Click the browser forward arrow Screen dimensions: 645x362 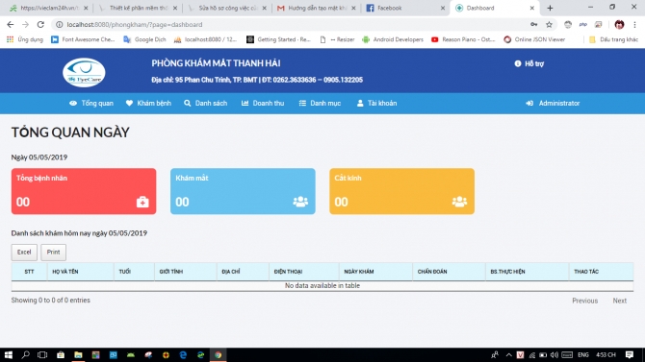pos(25,25)
